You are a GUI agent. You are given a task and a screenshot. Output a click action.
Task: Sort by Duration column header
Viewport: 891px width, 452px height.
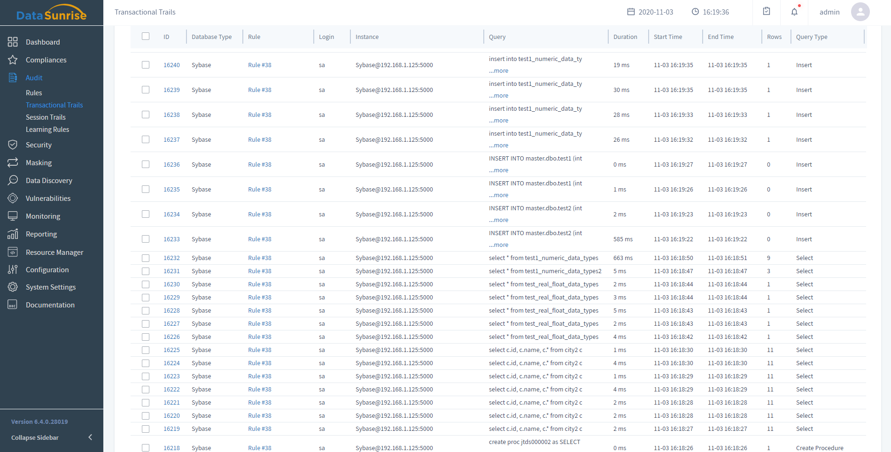tap(625, 37)
